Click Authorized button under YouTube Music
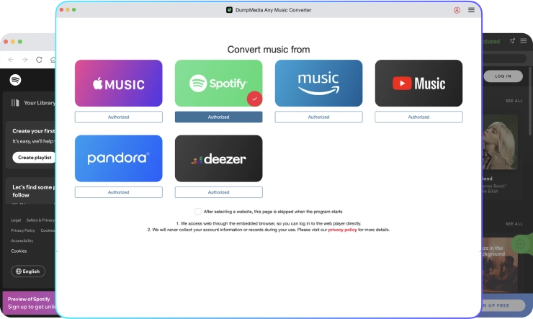This screenshot has height=319, width=533. [418, 117]
